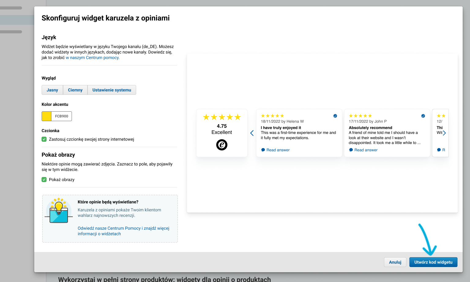Click 'I have truly enjoyed it' review title
This screenshot has width=470, height=282.
click(281, 128)
